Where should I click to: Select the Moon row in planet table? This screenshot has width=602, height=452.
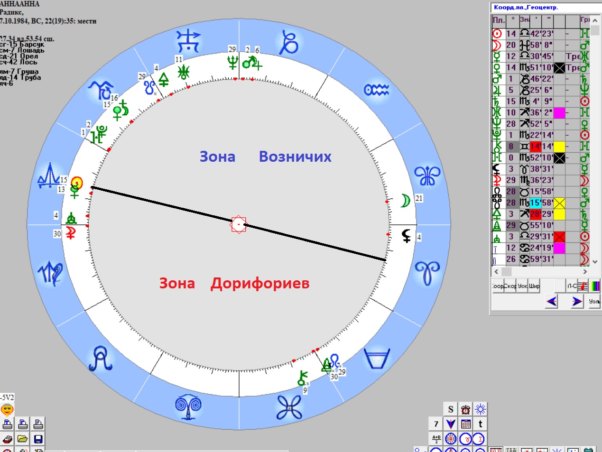point(541,45)
